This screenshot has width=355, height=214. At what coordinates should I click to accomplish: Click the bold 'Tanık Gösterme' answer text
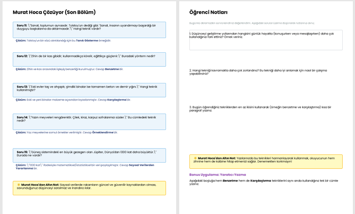click(x=87, y=40)
